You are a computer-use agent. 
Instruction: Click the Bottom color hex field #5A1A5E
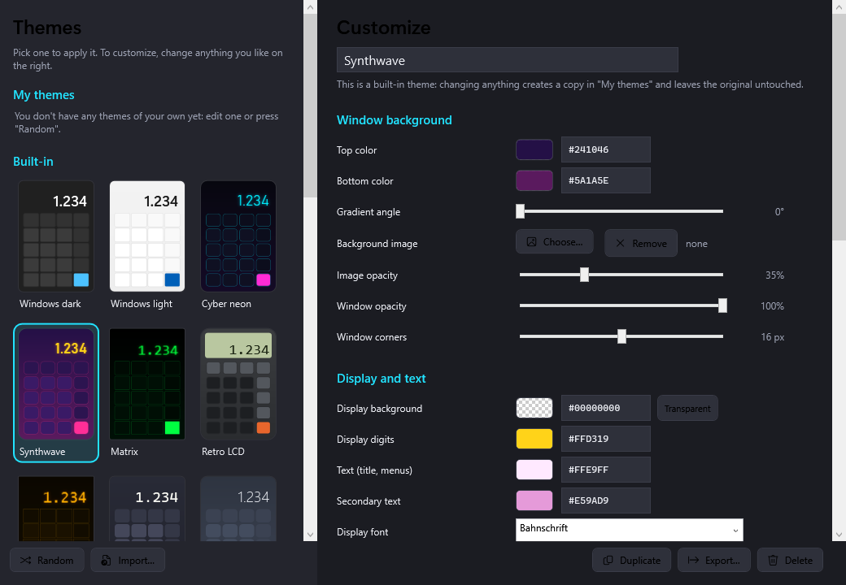[x=606, y=180]
